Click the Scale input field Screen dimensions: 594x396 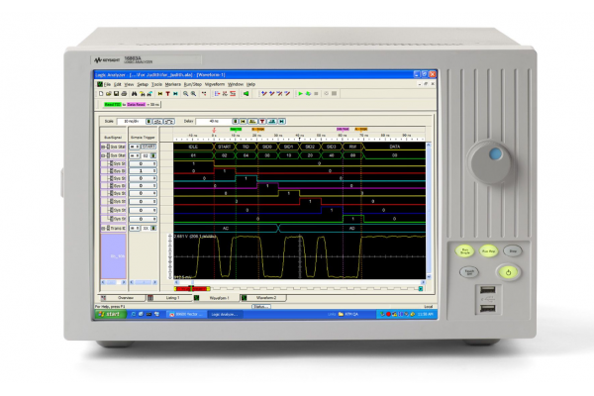[x=131, y=121]
